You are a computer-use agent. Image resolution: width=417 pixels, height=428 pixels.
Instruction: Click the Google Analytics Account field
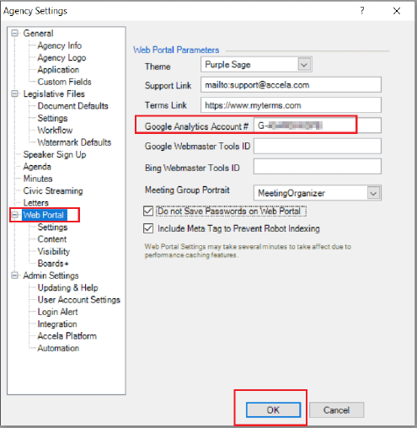[318, 126]
